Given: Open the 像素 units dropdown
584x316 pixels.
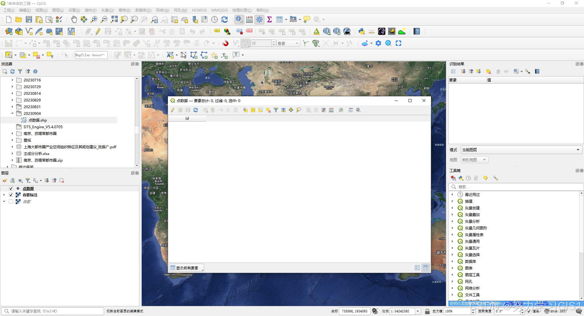Looking at the screenshot, I should coord(289,43).
